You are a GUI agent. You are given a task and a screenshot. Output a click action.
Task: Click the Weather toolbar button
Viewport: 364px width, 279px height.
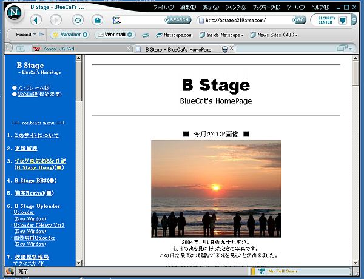[x=70, y=35]
